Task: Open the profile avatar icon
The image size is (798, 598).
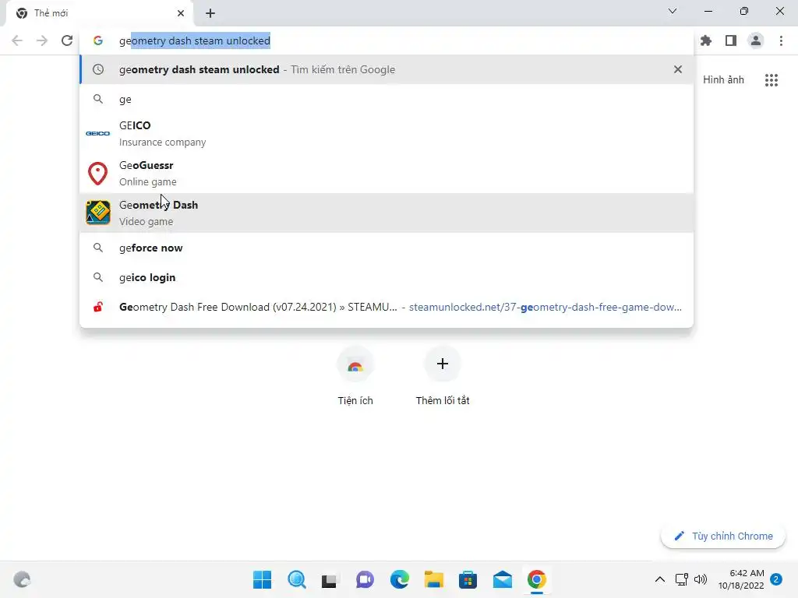Action: pyautogui.click(x=756, y=40)
